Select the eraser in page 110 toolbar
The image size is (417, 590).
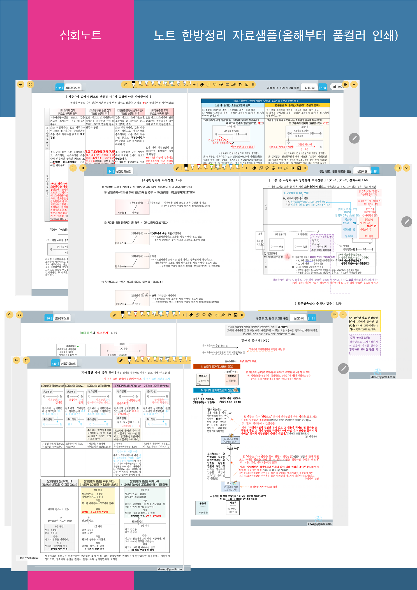(191, 315)
